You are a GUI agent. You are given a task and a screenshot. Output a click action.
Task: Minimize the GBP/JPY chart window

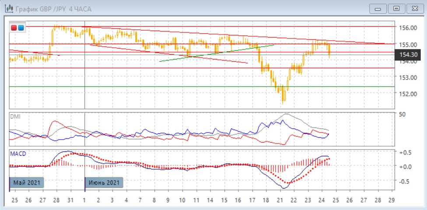(x=378, y=8)
